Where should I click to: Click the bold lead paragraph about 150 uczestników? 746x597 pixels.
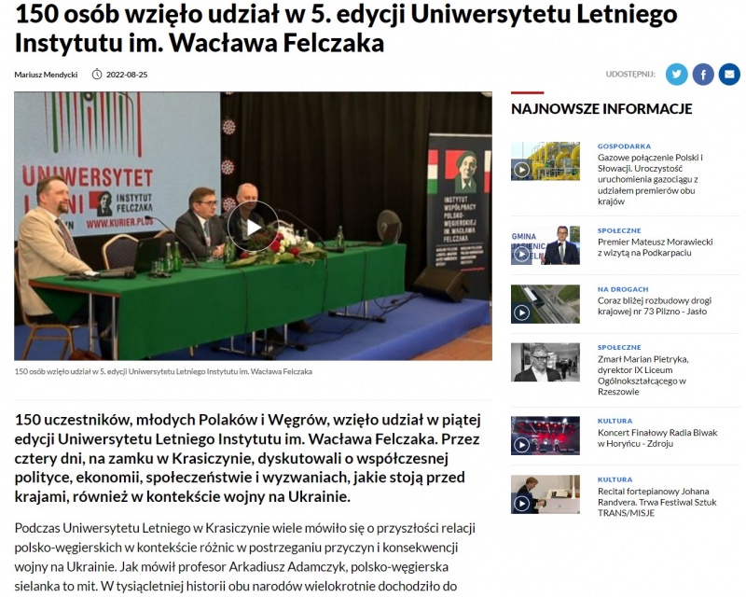pyautogui.click(x=247, y=458)
